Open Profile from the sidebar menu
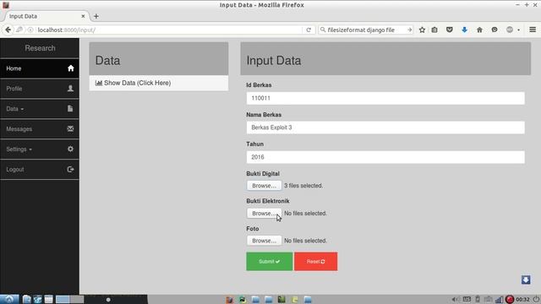This screenshot has height=304, width=541. coord(40,89)
